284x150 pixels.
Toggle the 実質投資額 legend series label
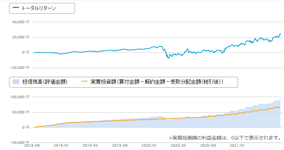[156, 82]
